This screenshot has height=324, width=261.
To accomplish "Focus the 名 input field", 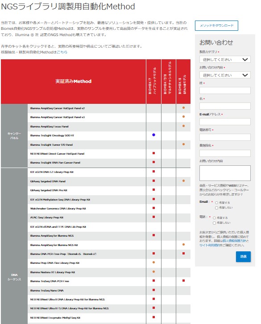I will pos(225,106).
